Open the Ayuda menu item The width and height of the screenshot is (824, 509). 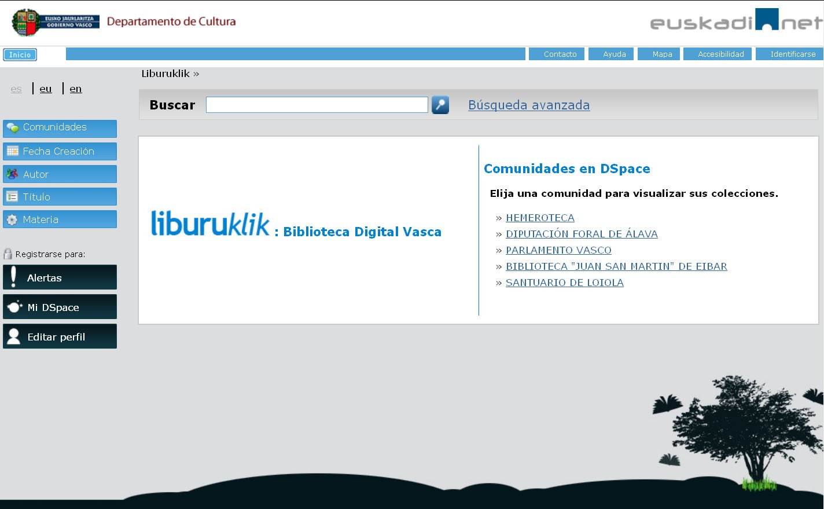[613, 54]
